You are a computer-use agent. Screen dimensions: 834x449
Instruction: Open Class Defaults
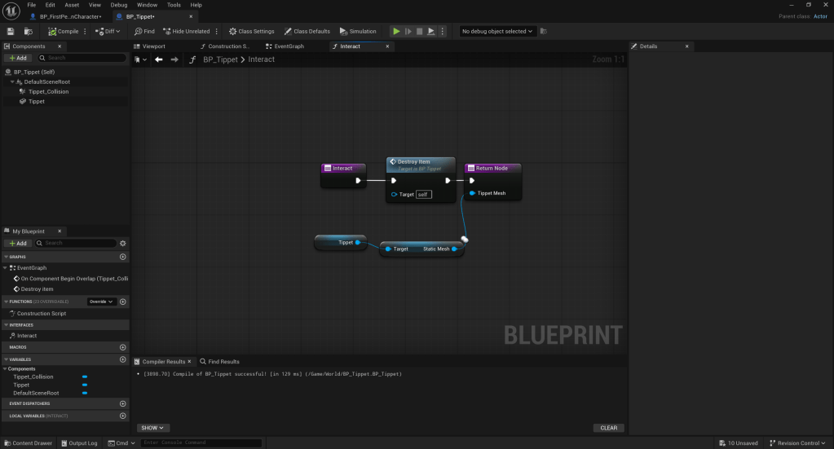tap(307, 31)
